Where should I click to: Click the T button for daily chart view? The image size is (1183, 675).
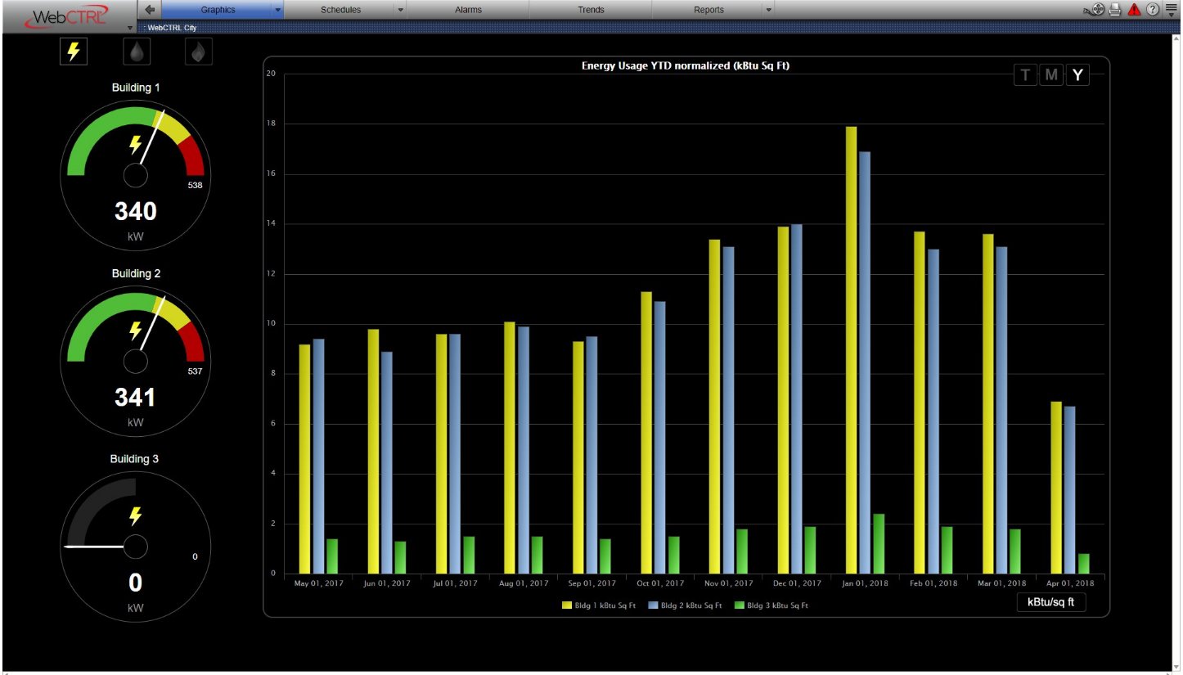[1025, 74]
